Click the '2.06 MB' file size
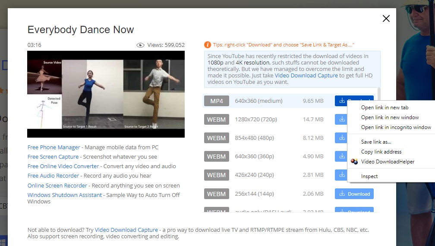435x246 pixels. (x=313, y=194)
